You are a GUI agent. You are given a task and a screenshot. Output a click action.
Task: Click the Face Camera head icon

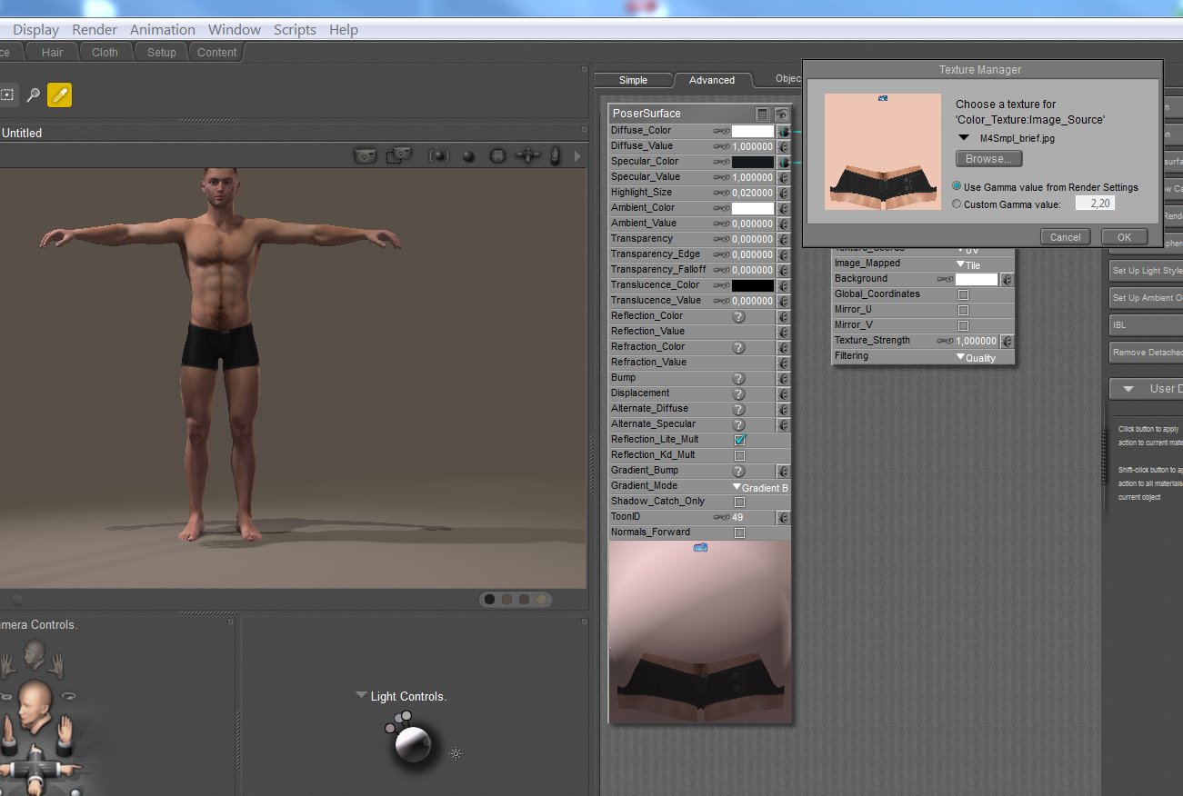click(x=35, y=653)
